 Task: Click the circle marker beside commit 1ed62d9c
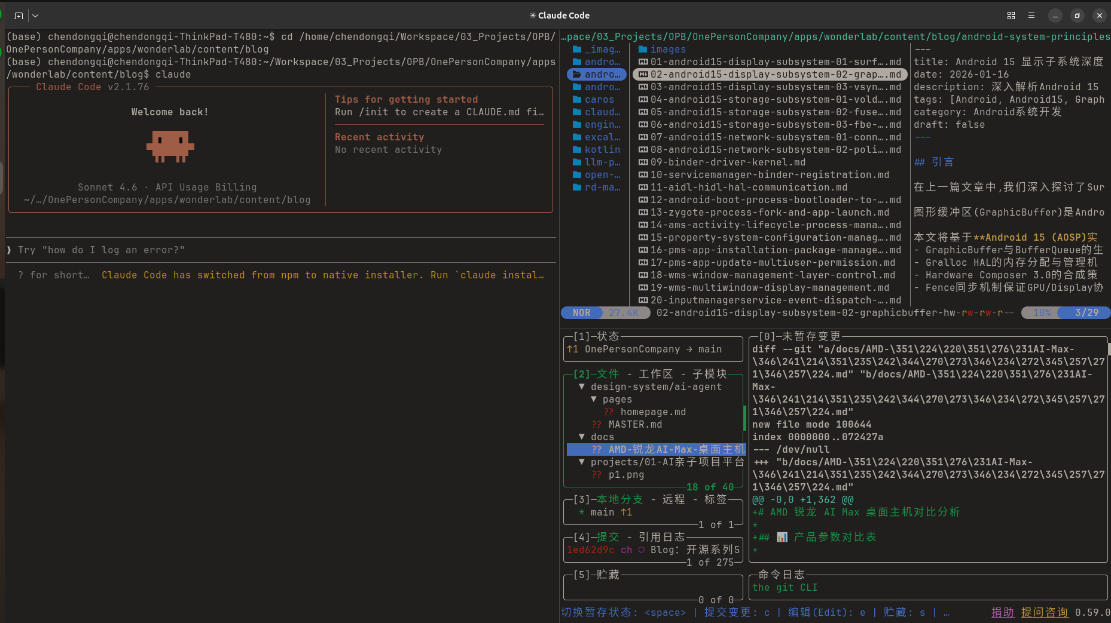point(641,550)
